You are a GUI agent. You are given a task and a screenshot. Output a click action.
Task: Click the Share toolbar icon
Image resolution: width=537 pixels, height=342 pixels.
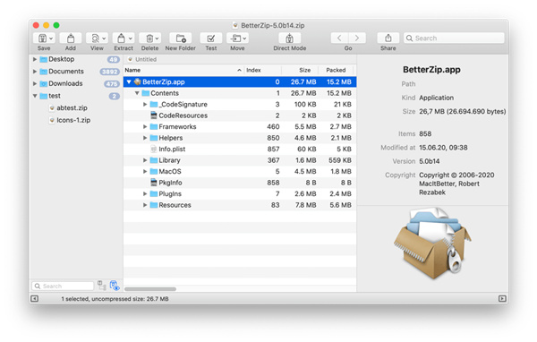(x=388, y=38)
